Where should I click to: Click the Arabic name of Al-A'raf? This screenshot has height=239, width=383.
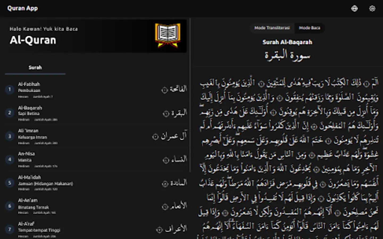coord(172,229)
